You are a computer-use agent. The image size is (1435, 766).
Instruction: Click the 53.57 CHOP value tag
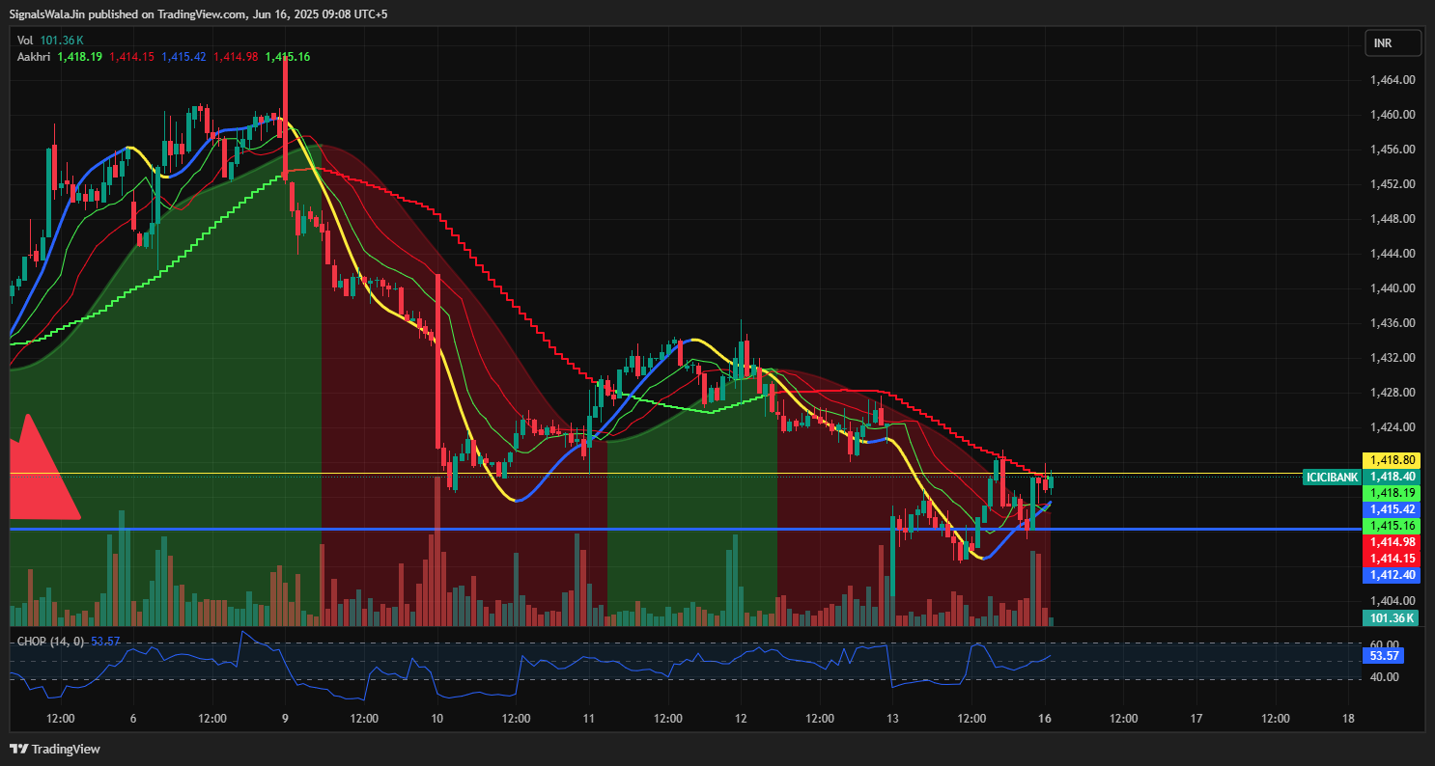point(1385,655)
